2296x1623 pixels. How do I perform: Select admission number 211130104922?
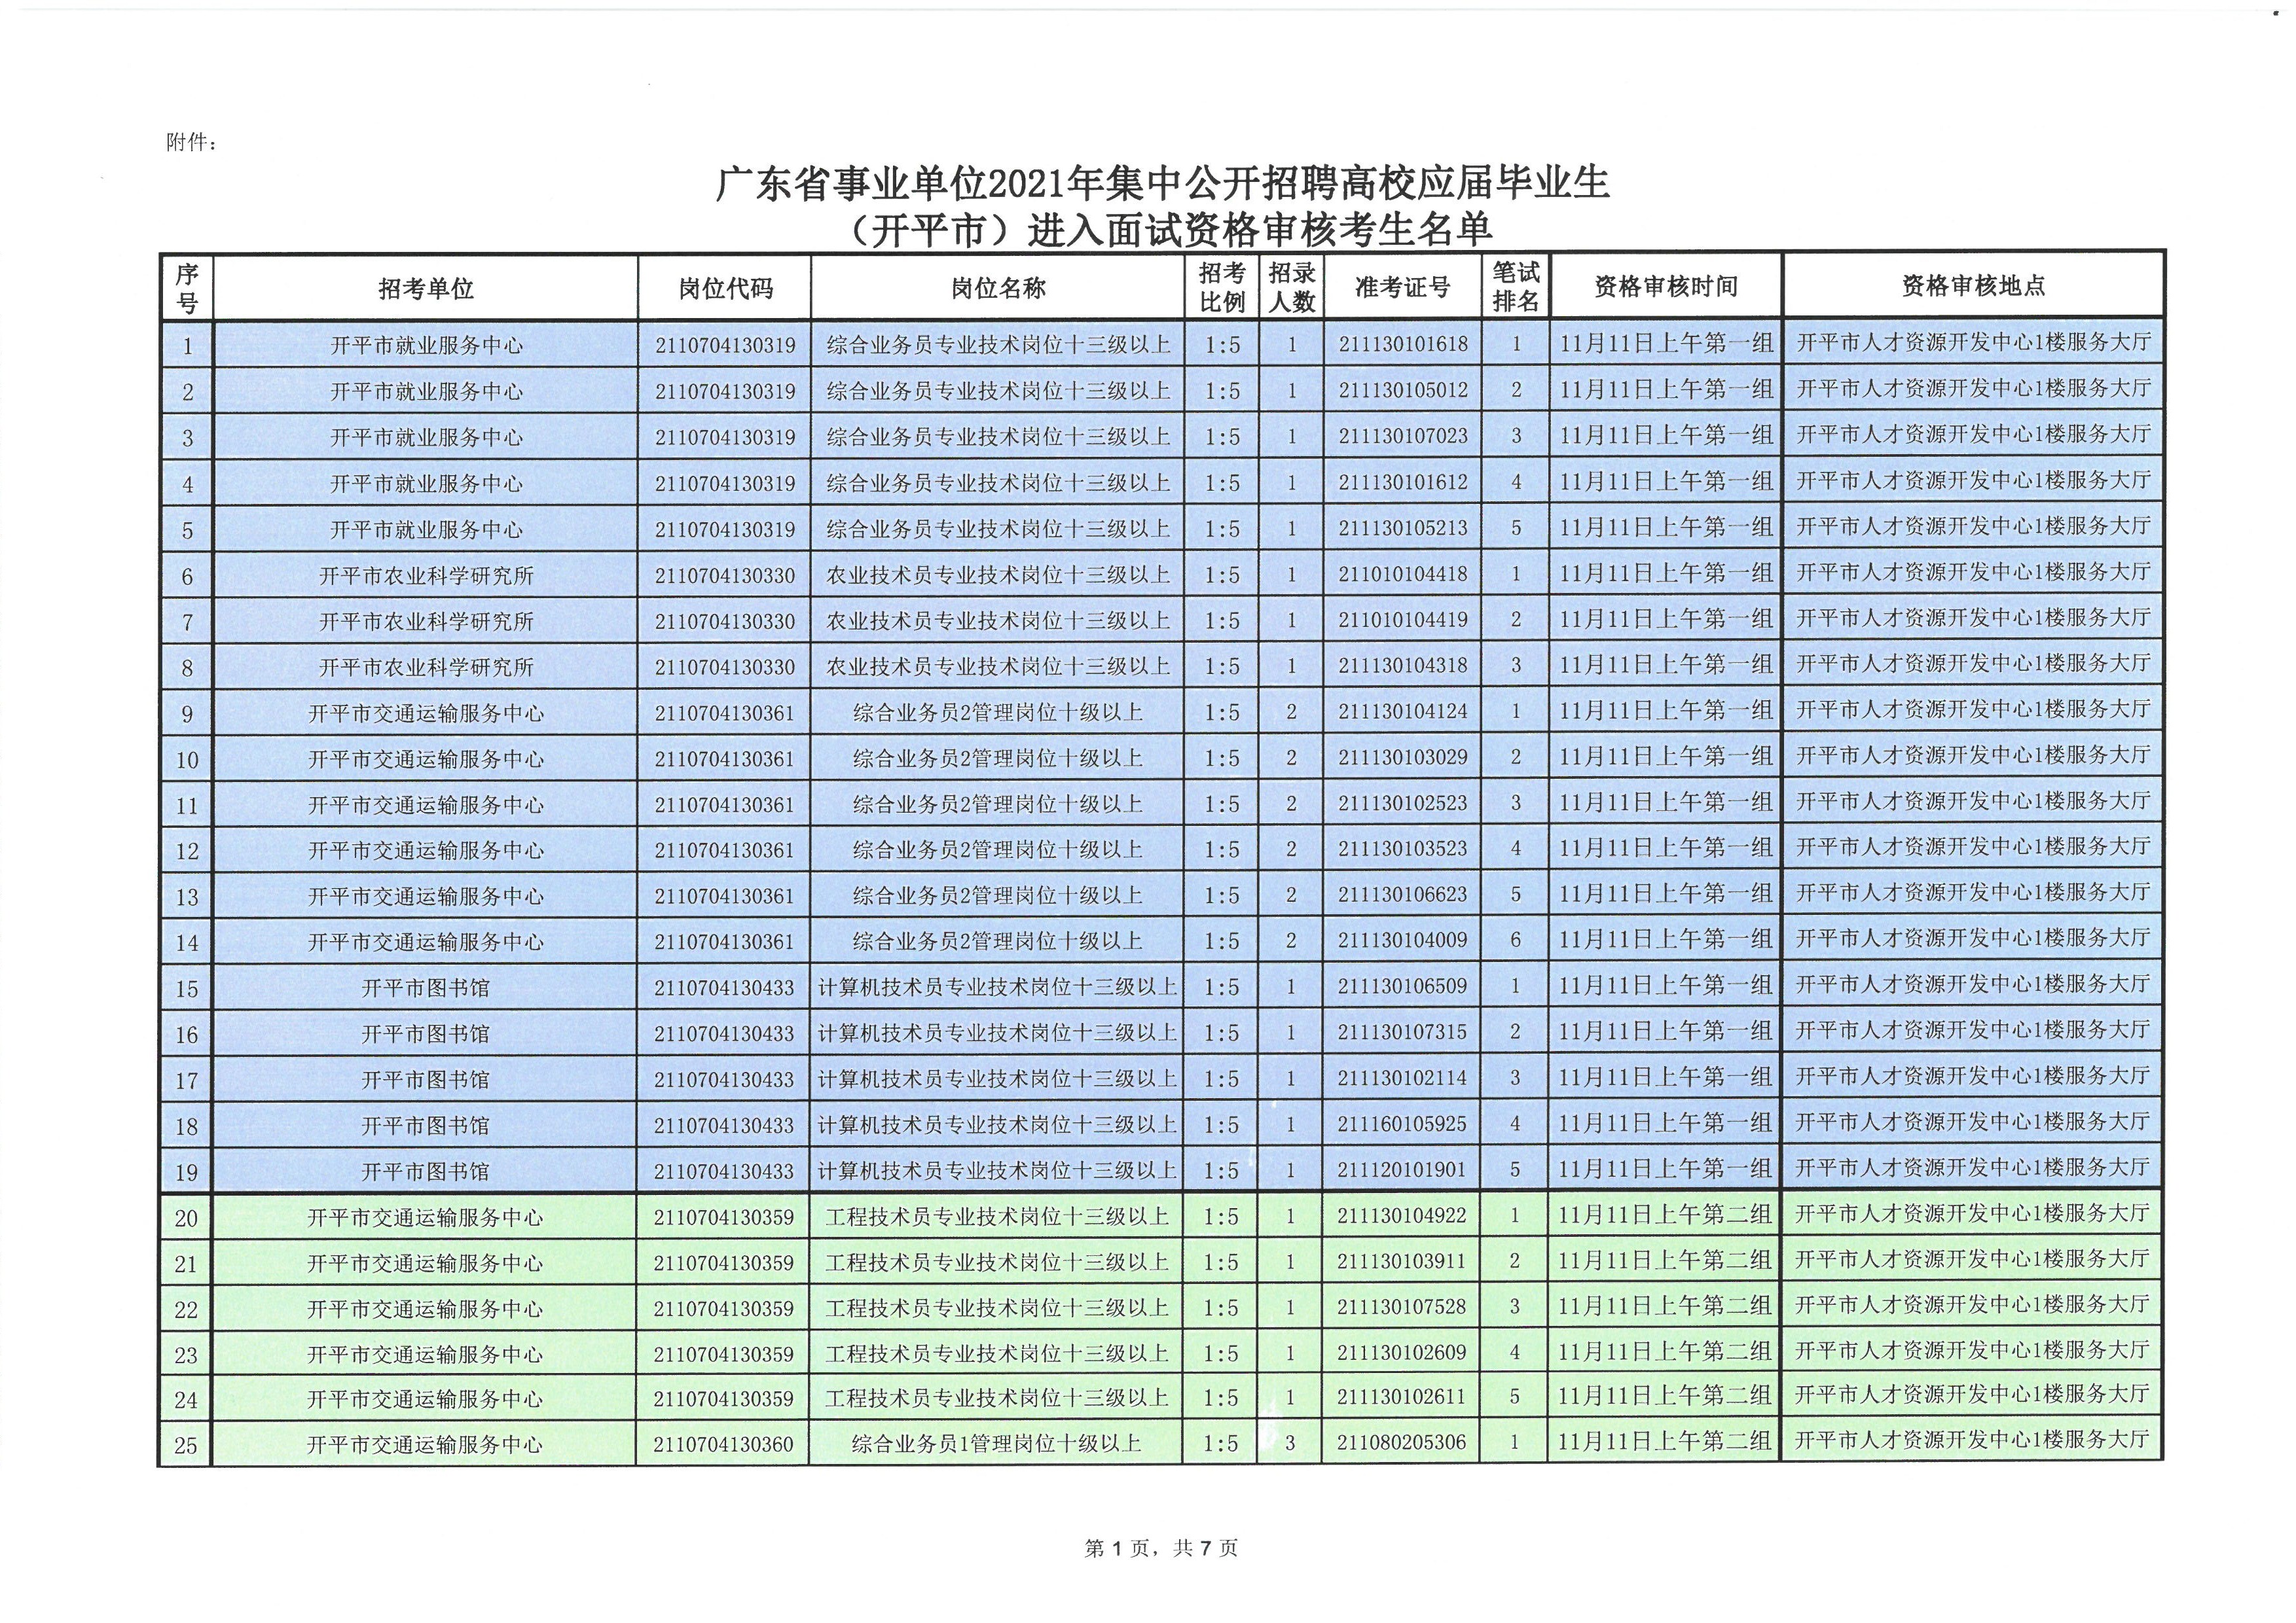[1401, 1216]
